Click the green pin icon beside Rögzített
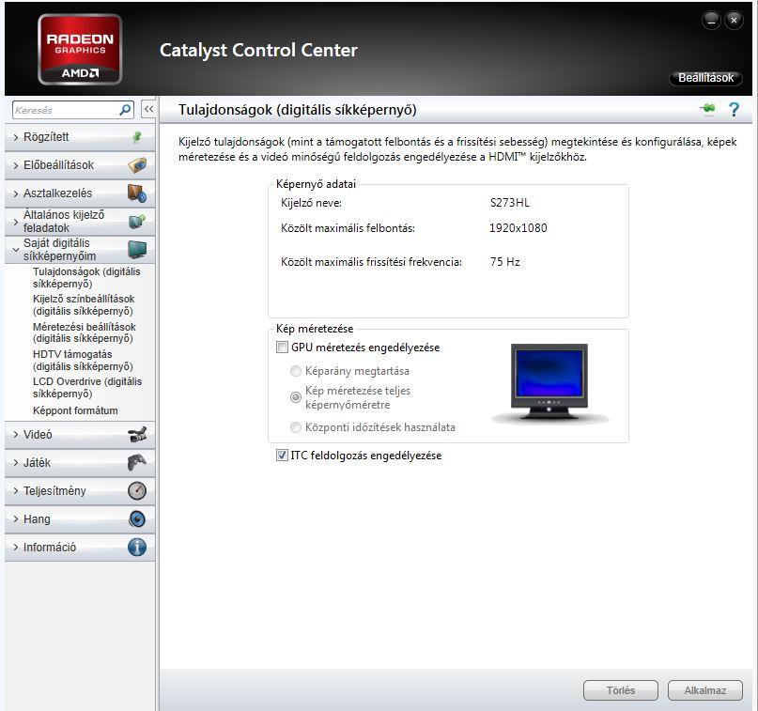Image resolution: width=758 pixels, height=711 pixels. click(137, 137)
